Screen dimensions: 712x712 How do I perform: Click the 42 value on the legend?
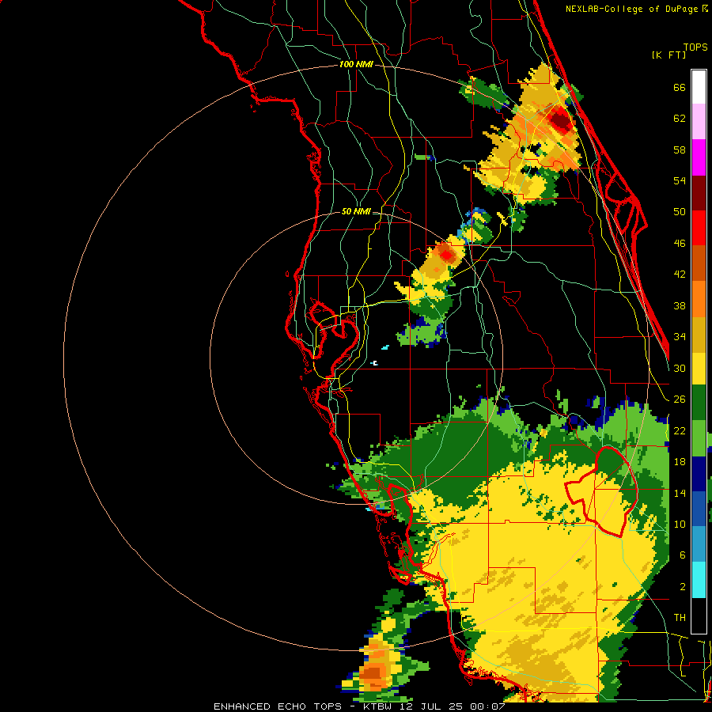[x=680, y=275]
